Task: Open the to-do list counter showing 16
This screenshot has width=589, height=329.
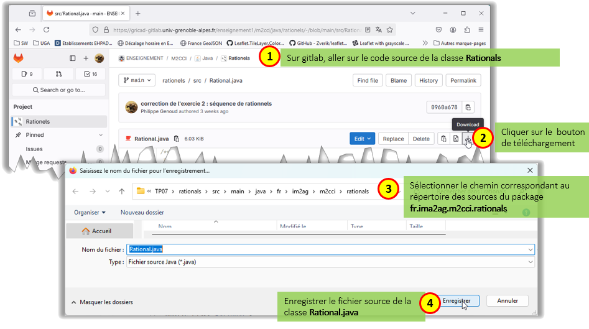Action: [x=91, y=74]
